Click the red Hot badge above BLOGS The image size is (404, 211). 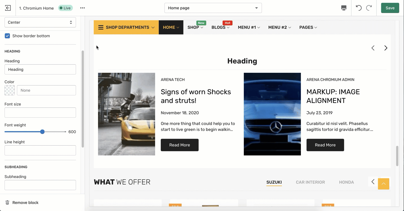click(x=227, y=23)
